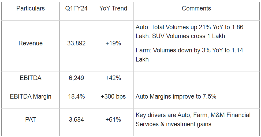Click the +19% revenue trend cell
Screen dimensions: 261x137
[113, 43]
